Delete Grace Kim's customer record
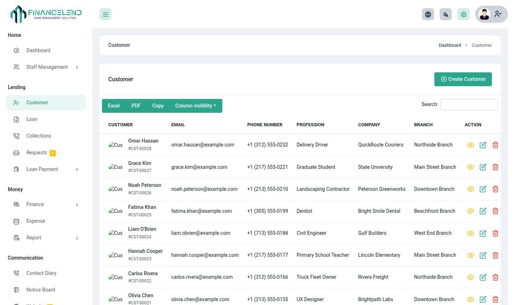515x305 pixels. pyautogui.click(x=495, y=167)
